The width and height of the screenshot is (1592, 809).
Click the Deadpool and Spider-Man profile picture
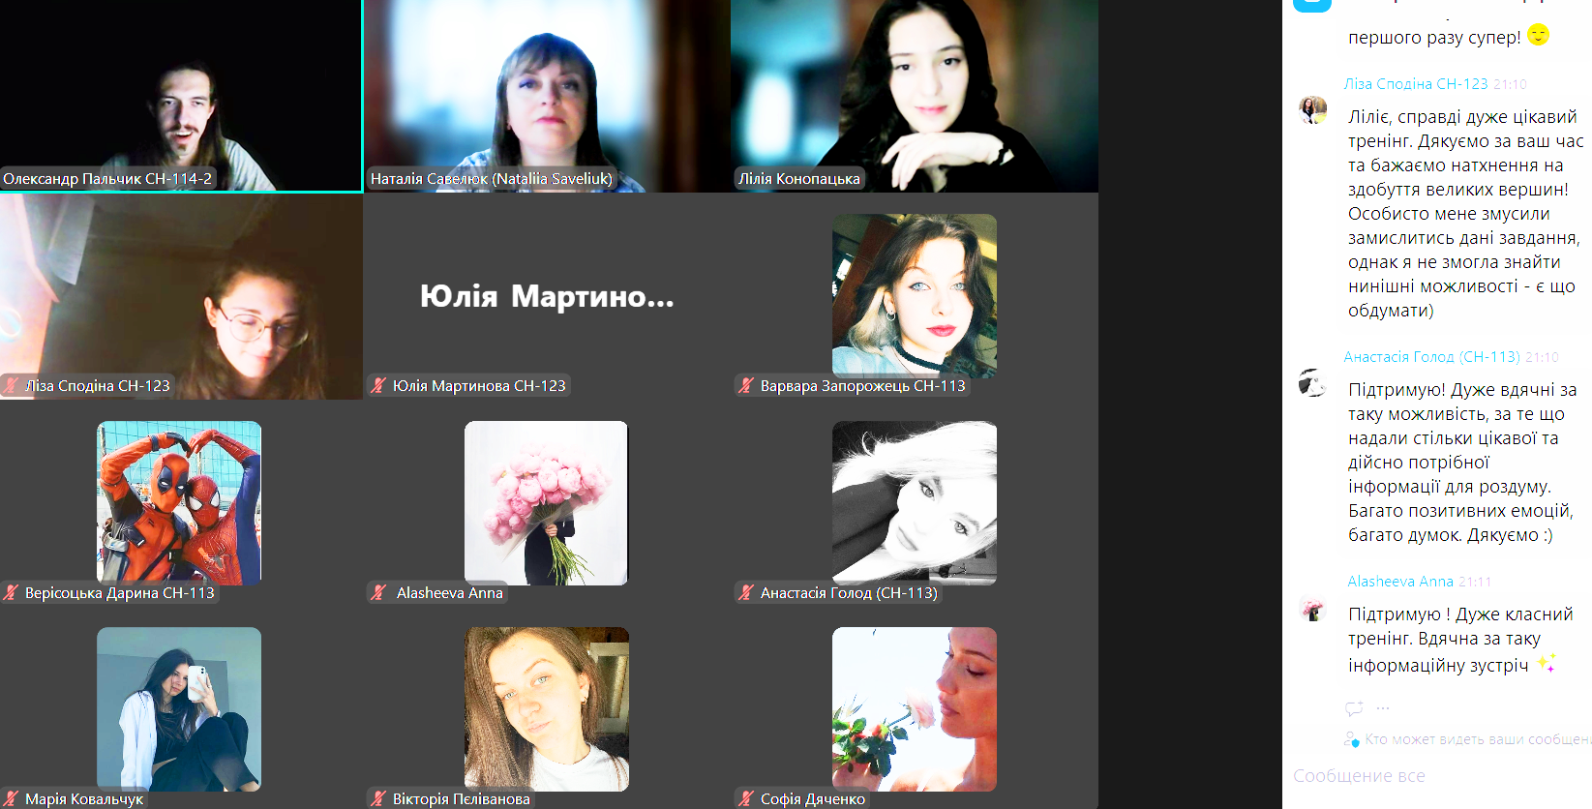[179, 502]
